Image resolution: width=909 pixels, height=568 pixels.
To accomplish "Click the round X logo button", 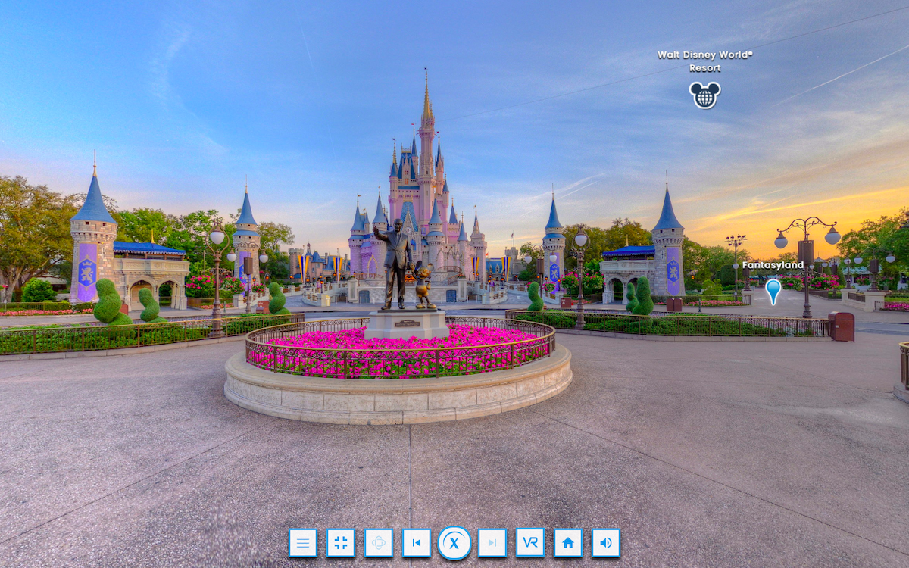I will pyautogui.click(x=454, y=543).
